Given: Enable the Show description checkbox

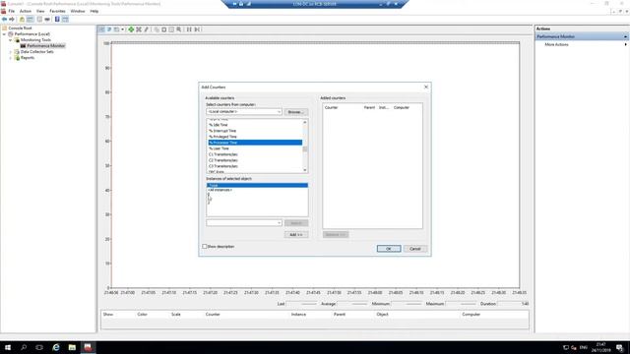Looking at the screenshot, I should [x=205, y=247].
